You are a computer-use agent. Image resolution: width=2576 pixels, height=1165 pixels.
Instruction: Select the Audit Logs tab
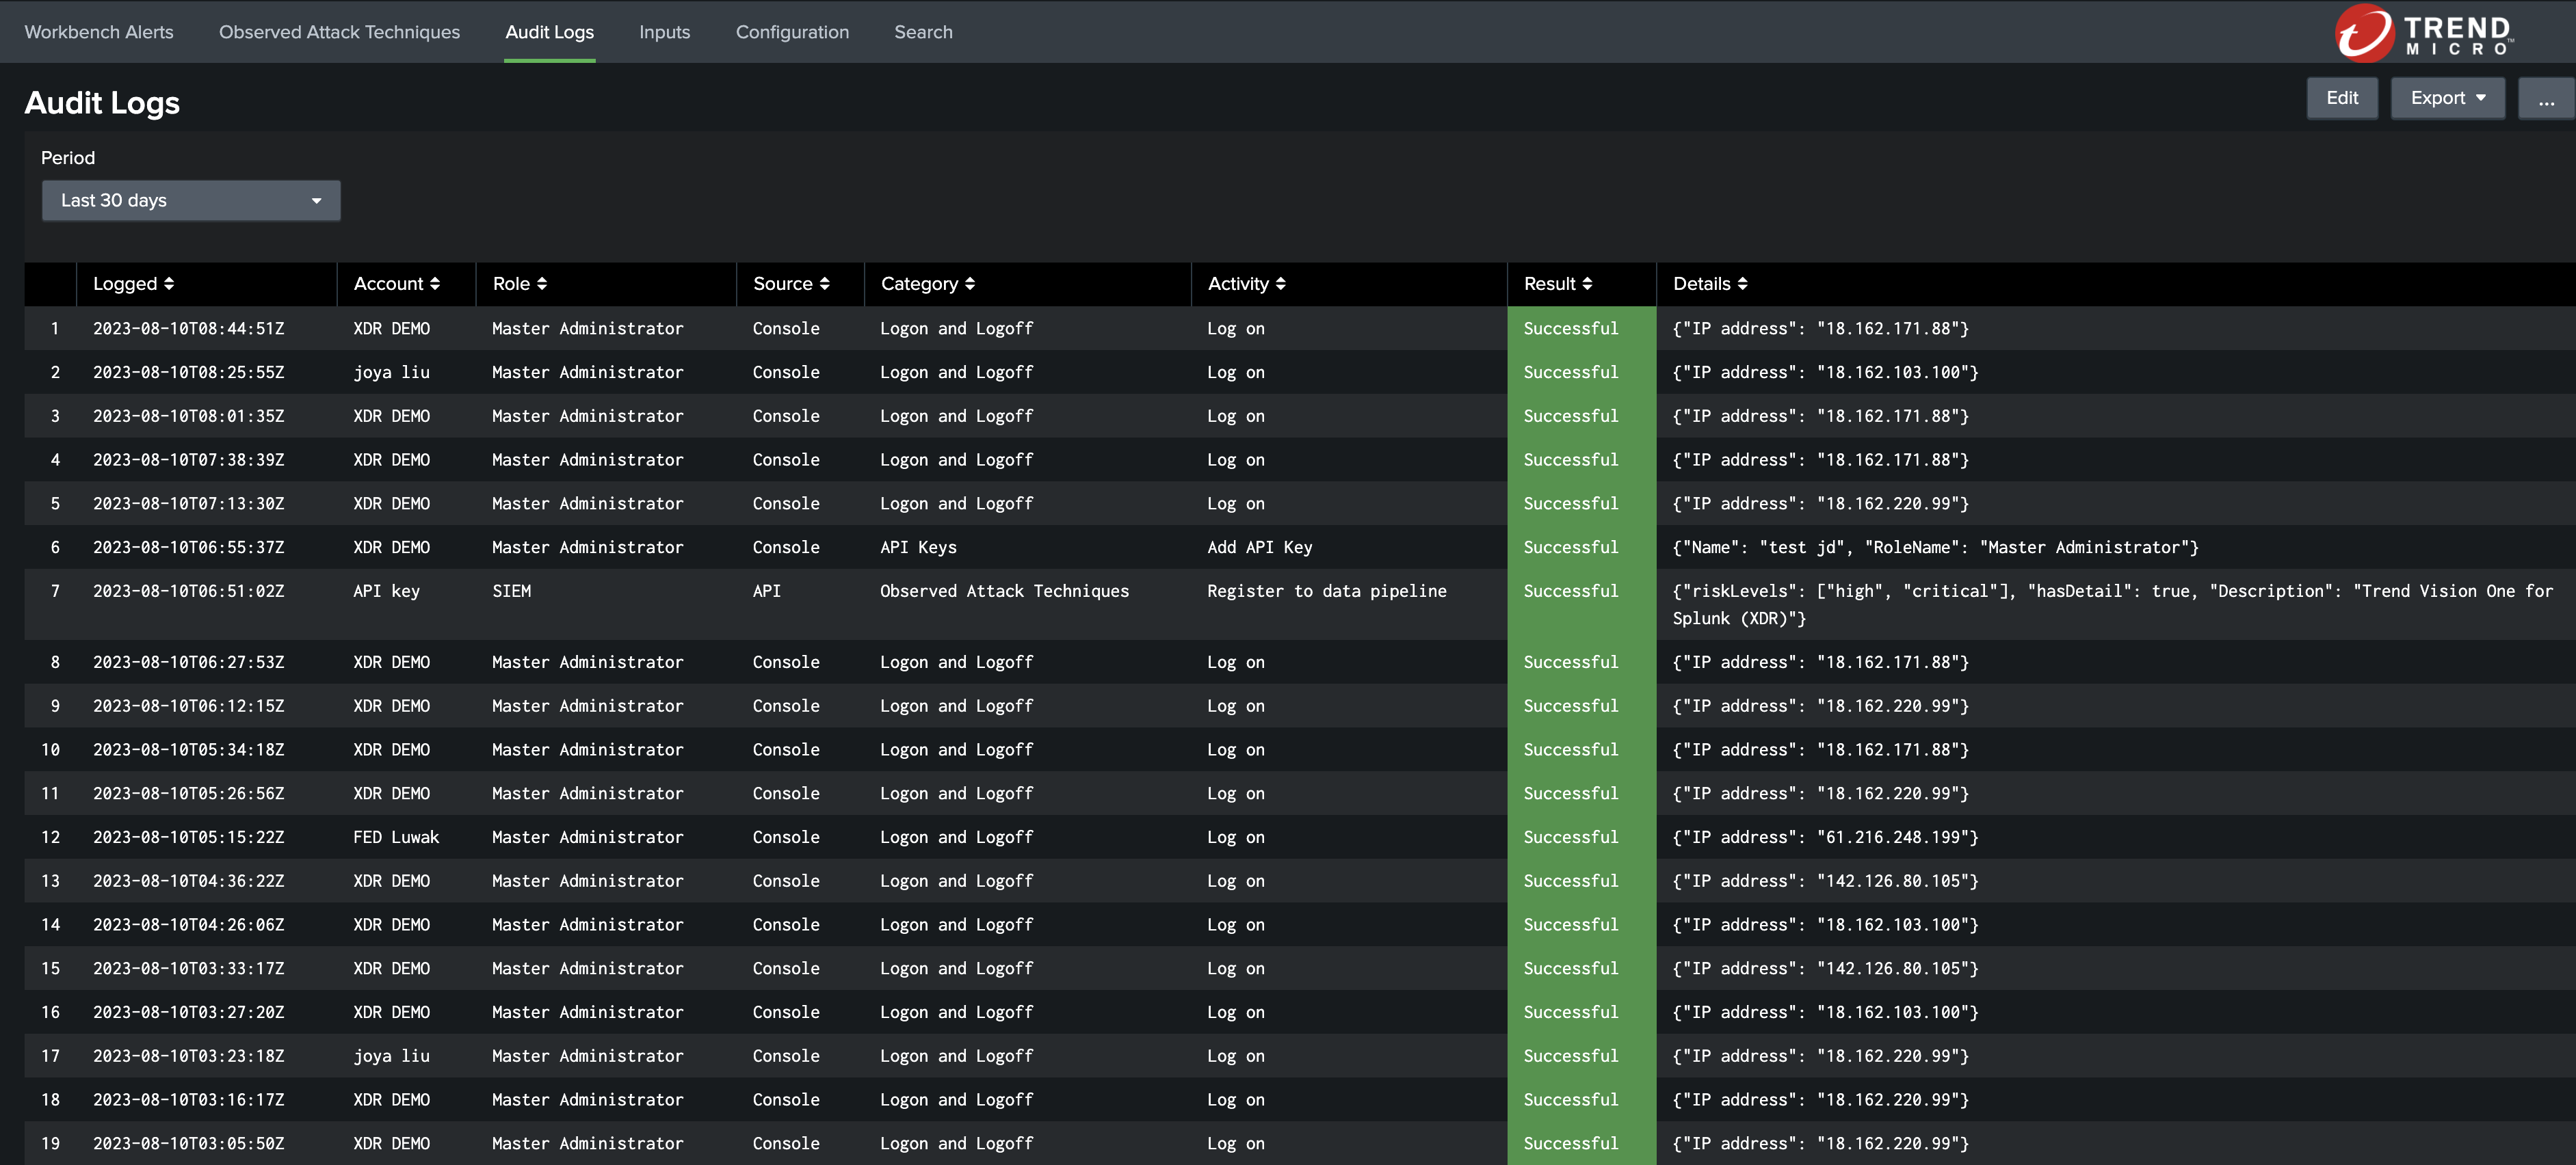[549, 32]
